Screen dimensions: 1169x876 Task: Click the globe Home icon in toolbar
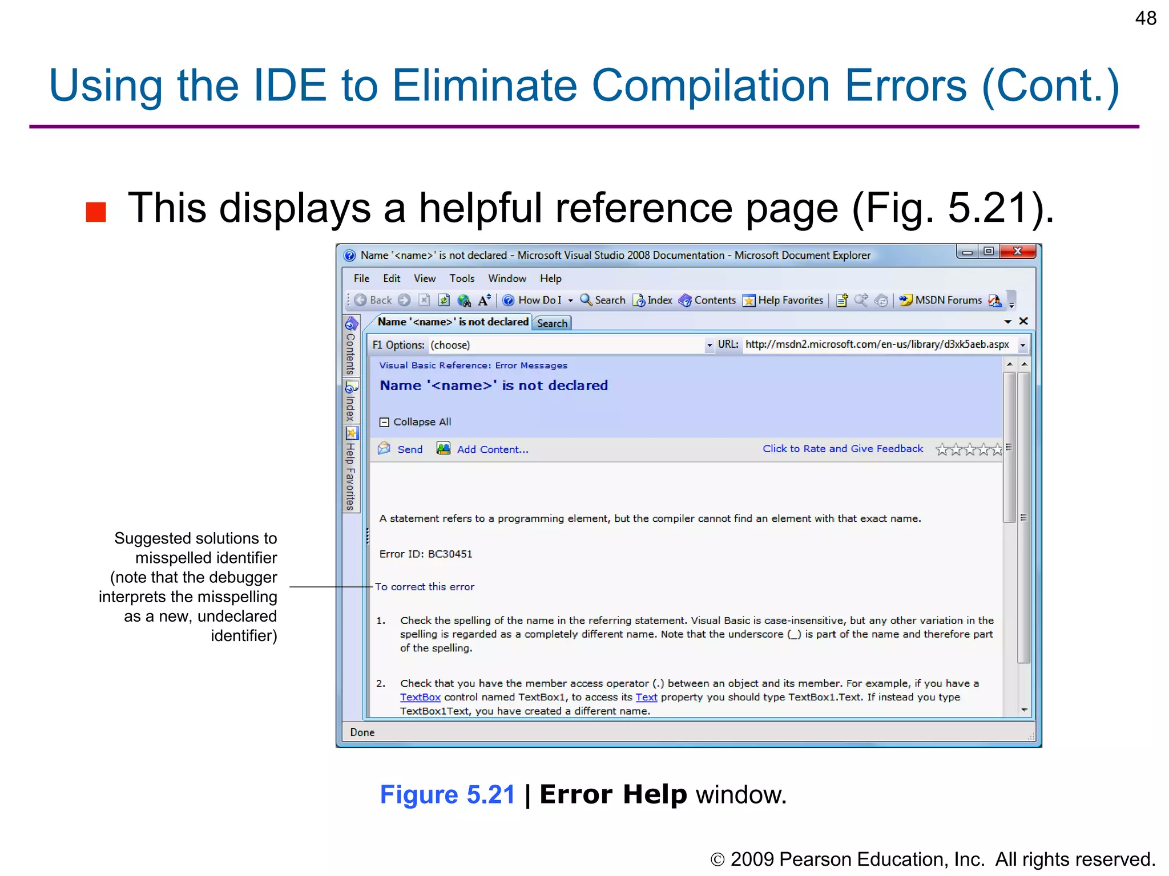464,300
